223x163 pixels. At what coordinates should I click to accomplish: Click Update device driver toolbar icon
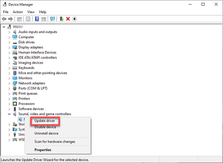pos(61,19)
